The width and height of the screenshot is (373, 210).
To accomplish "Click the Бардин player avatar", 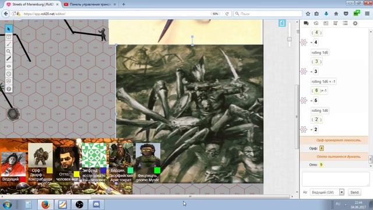I will click(x=121, y=155).
